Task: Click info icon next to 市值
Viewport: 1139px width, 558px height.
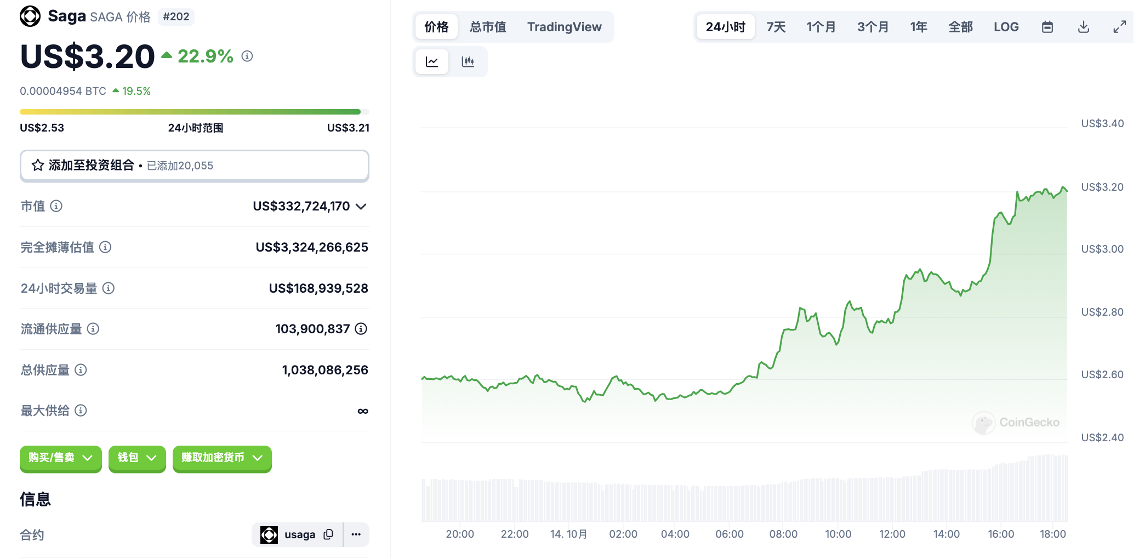Action: pyautogui.click(x=56, y=206)
